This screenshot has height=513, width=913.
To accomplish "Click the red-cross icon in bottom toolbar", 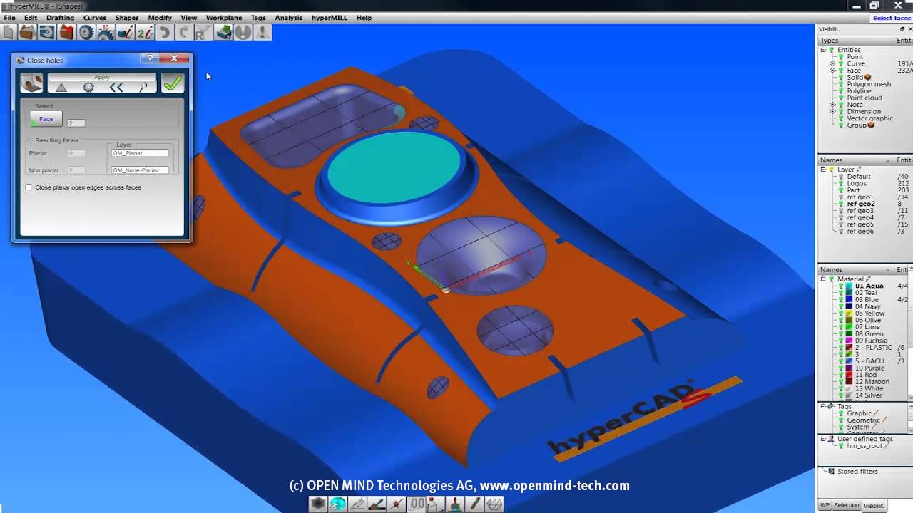I will click(397, 504).
